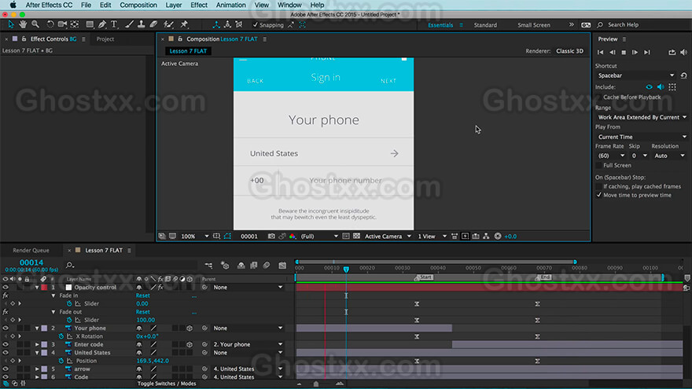
Task: Select the Standard workspace
Action: (x=485, y=24)
